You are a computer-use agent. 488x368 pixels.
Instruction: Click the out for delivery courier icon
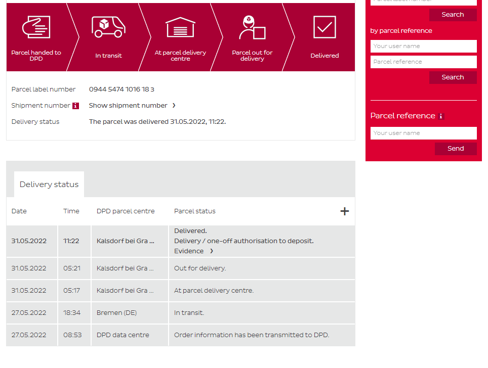tap(252, 27)
